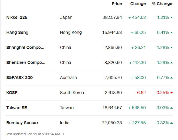Click the red down arrow in KOSPI row
This screenshot has height=140, width=178.
[172, 93]
